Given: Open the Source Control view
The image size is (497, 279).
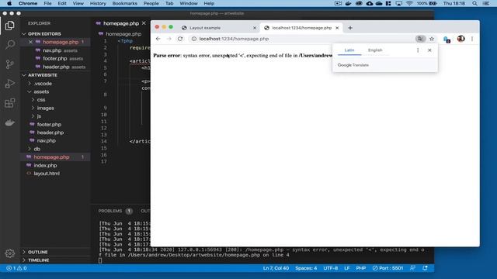Looking at the screenshot, I should pyautogui.click(x=10, y=64).
